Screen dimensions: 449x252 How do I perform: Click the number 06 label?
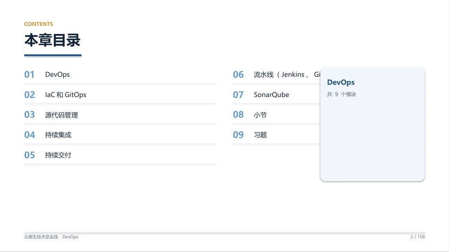pos(238,74)
